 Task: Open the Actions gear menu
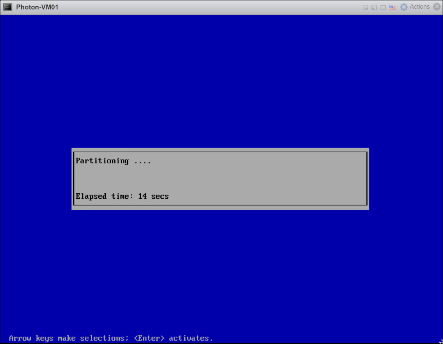tap(415, 7)
